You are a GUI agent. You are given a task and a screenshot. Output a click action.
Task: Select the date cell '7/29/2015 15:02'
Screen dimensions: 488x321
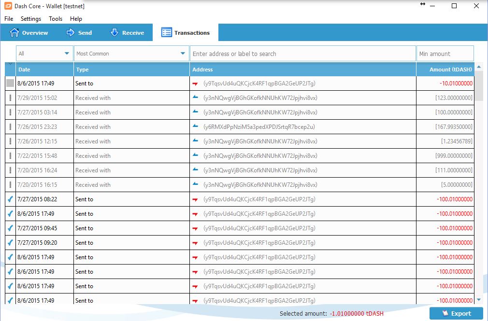(x=37, y=98)
